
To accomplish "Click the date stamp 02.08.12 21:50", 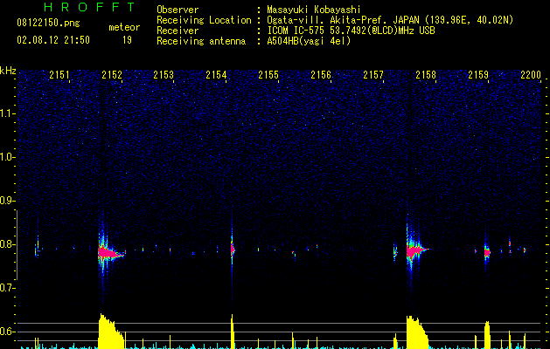I will (53, 40).
